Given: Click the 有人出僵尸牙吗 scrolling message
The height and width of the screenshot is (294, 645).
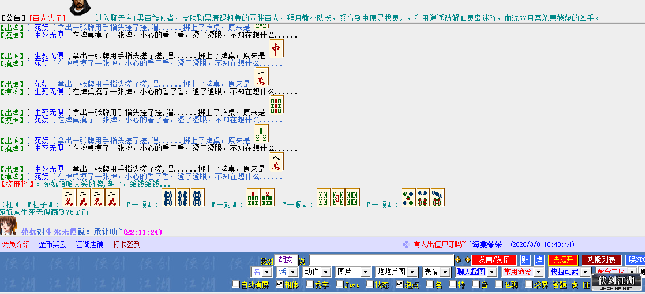Looking at the screenshot, I should coord(438,244).
